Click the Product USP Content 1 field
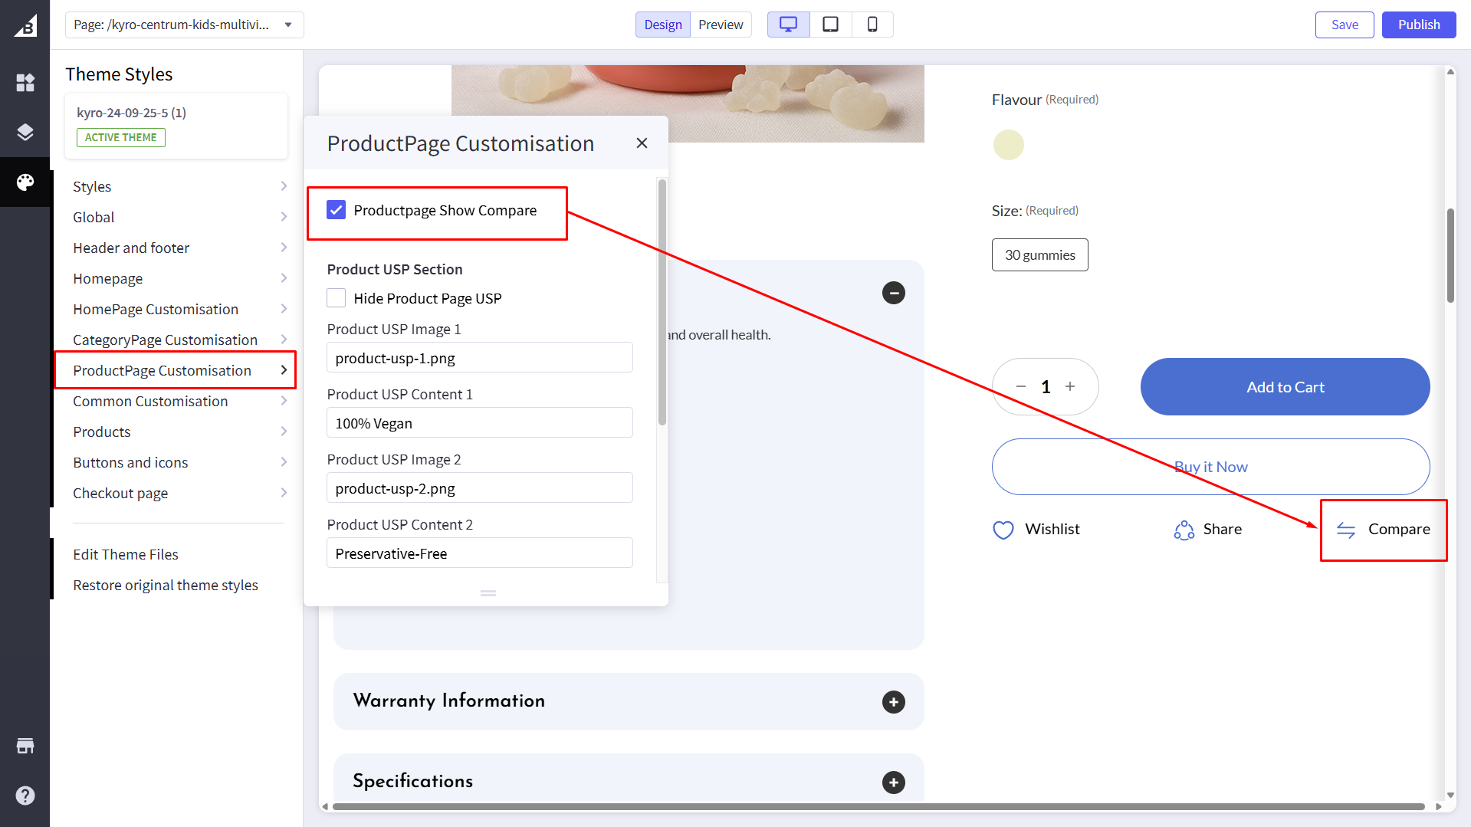Screen dimensions: 1471x827 coord(479,423)
